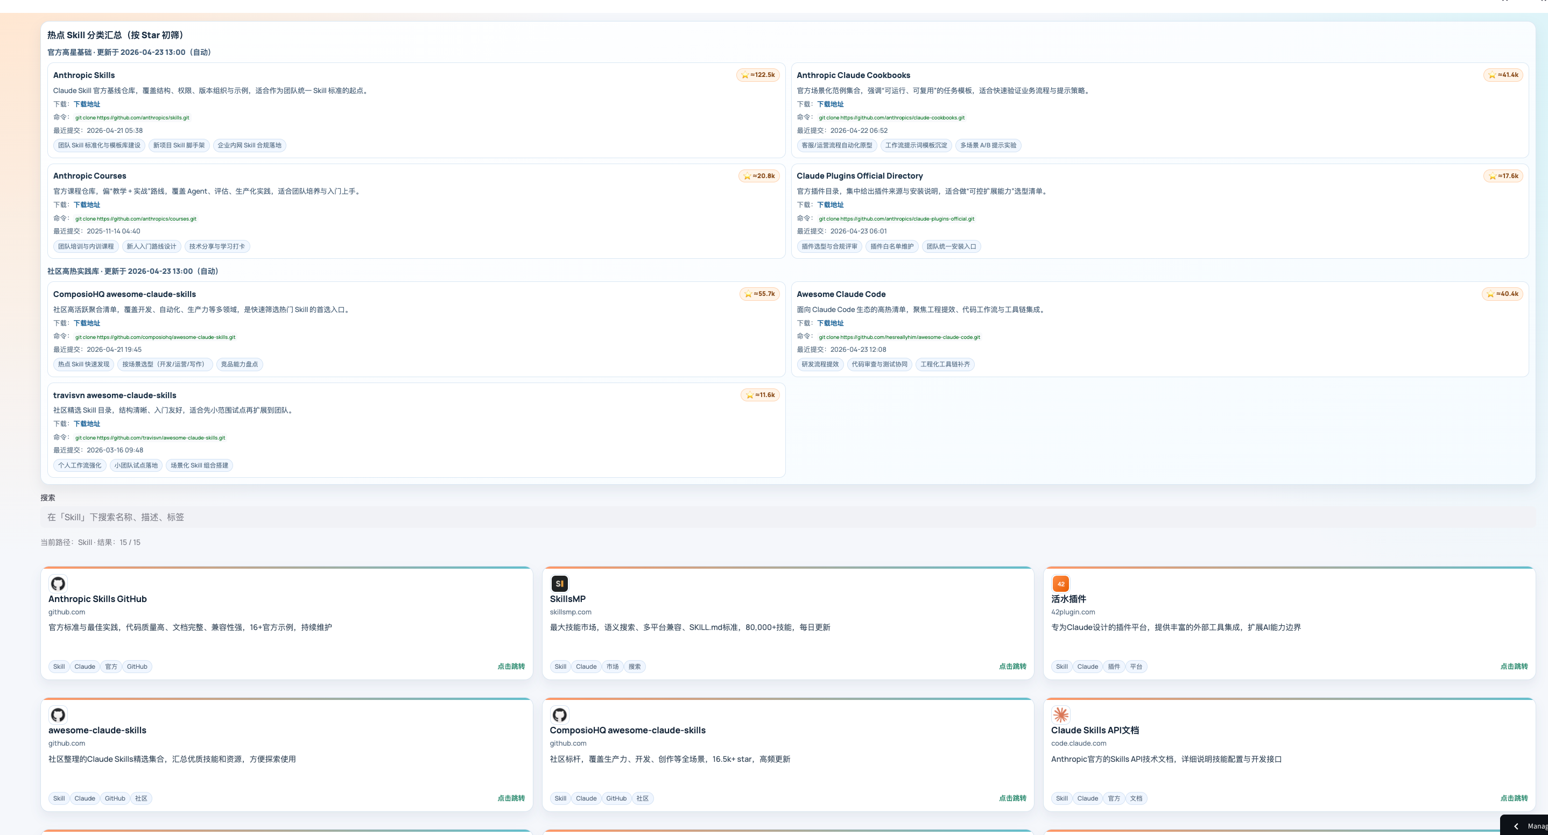Click the 多场景 A/B 提示实验 tag
The width and height of the screenshot is (1548, 835).
click(988, 145)
